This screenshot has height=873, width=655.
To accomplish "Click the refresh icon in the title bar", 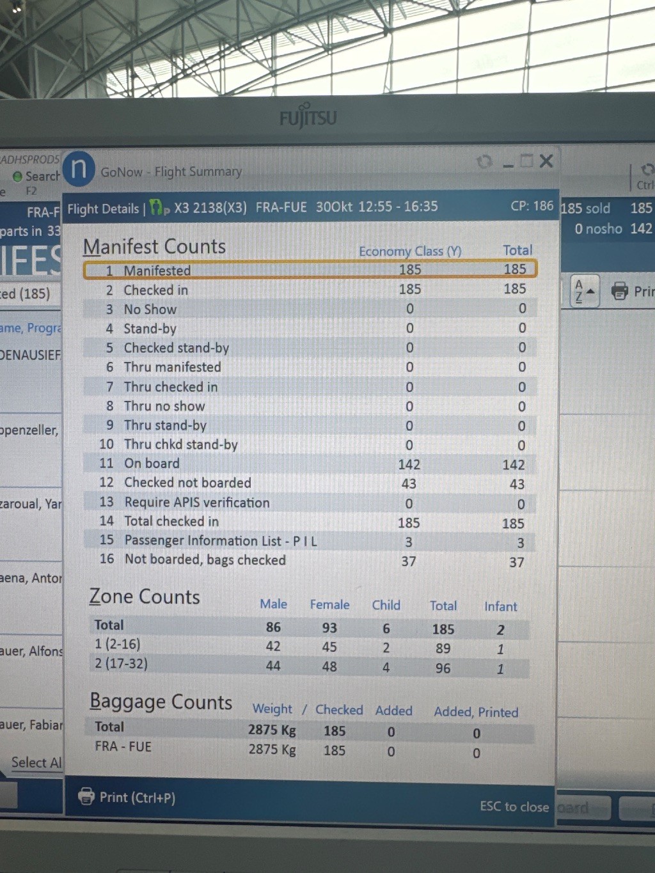I will click(x=484, y=162).
